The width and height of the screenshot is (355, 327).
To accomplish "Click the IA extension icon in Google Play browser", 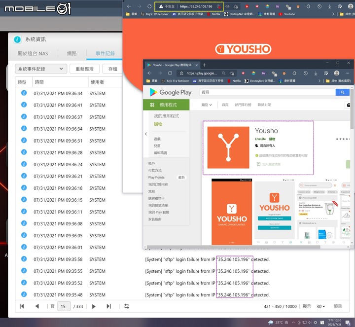I will coord(263,73).
